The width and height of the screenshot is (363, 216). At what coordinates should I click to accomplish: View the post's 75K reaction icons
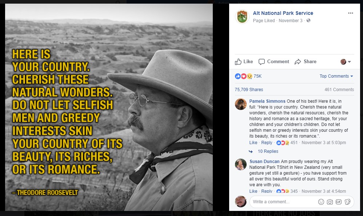(244, 76)
